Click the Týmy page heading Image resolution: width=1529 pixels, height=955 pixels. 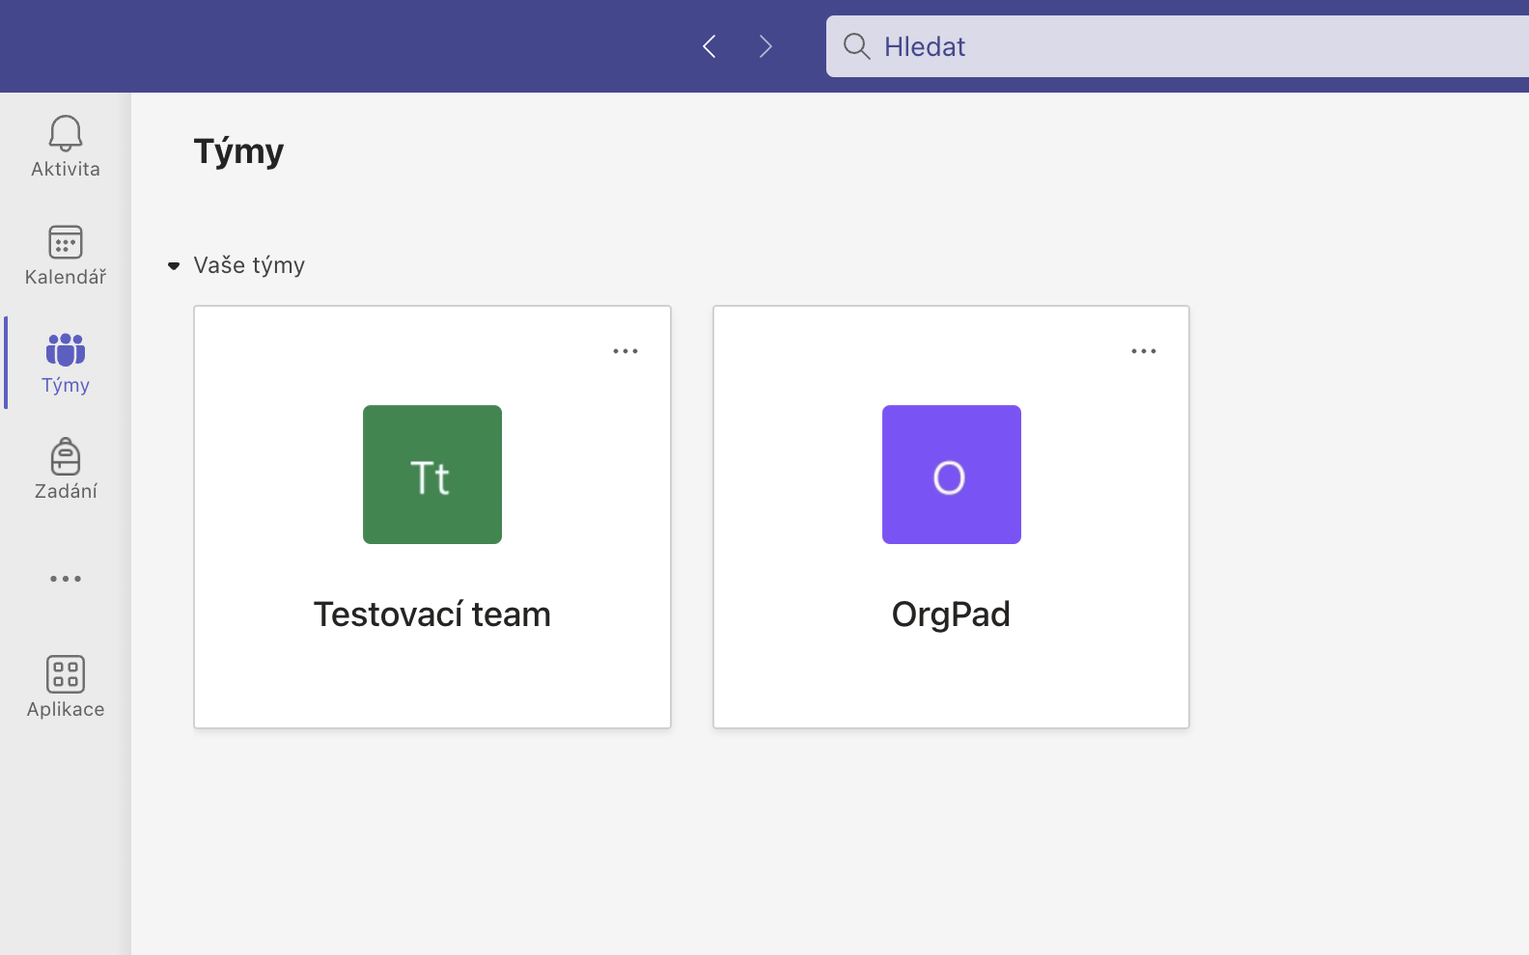coord(238,151)
